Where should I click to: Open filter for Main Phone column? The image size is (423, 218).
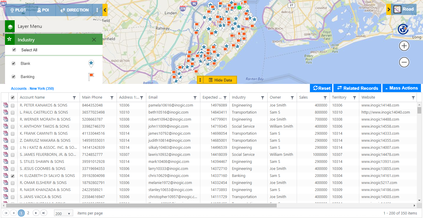click(x=112, y=98)
